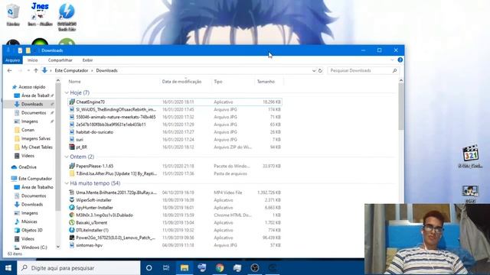Select the habitat-do-suricato file

(175, 132)
